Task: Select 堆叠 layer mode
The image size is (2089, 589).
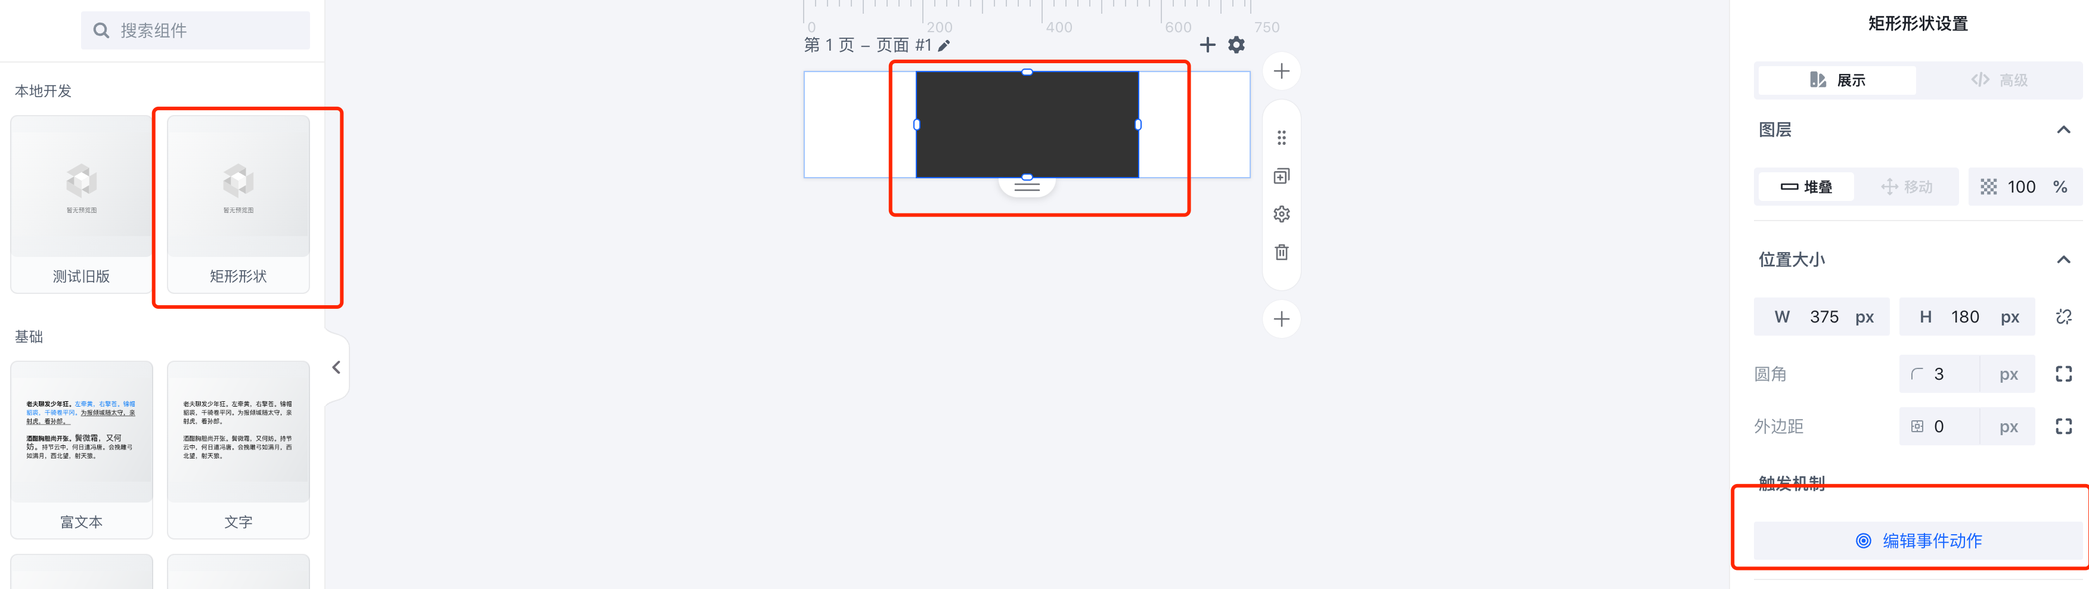Action: pyautogui.click(x=1806, y=187)
